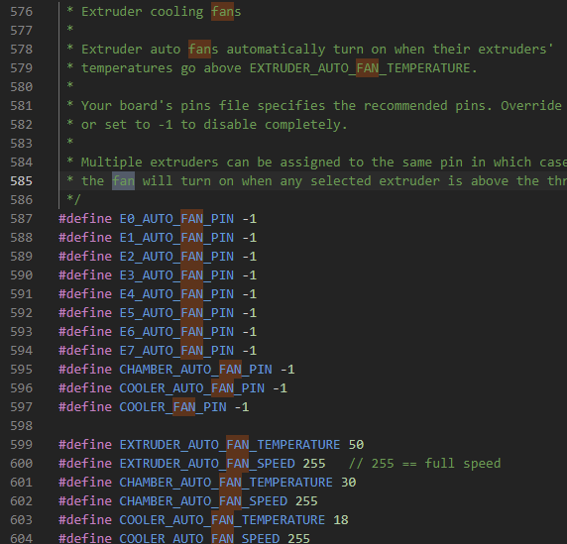Click E3_AUTO_FAN_PIN identifier
Screen dimensions: 567x544
point(176,274)
